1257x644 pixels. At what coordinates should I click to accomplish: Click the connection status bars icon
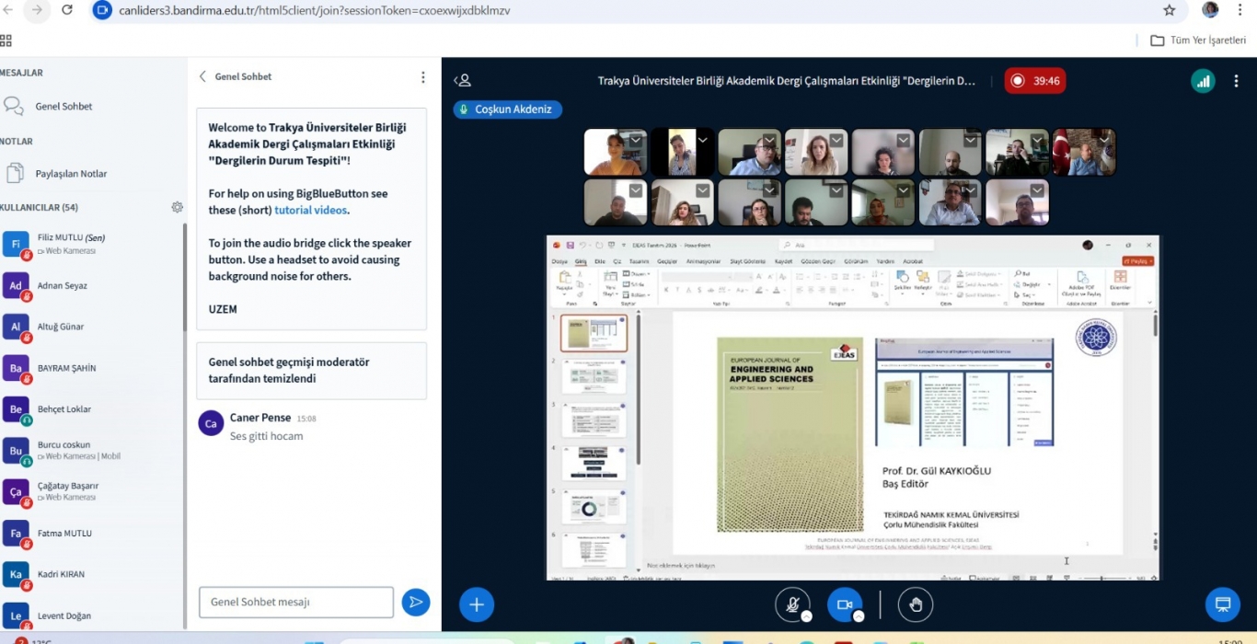pyautogui.click(x=1203, y=81)
